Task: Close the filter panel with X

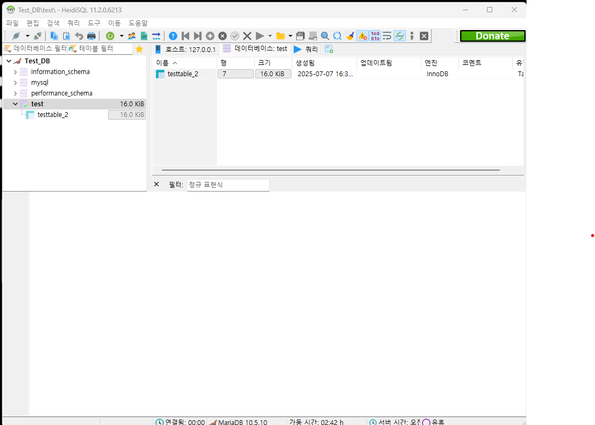Action: pyautogui.click(x=156, y=185)
